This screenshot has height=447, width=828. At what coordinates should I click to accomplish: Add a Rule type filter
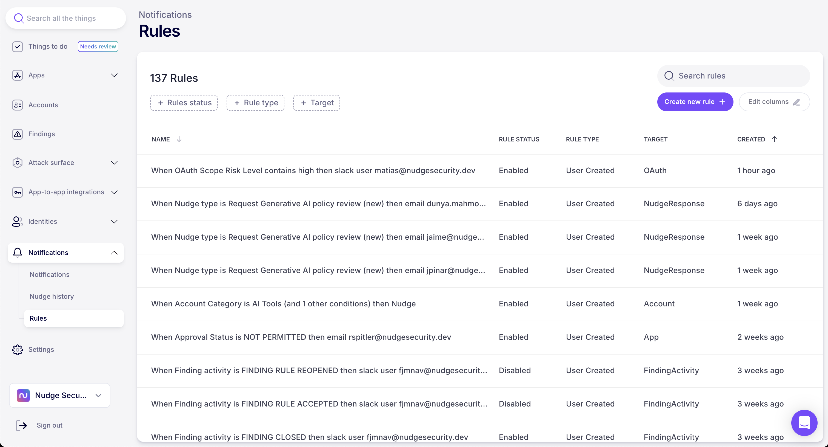point(255,103)
